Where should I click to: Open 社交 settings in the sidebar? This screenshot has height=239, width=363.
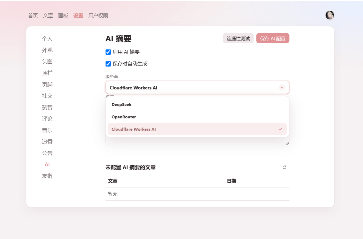coord(47,96)
